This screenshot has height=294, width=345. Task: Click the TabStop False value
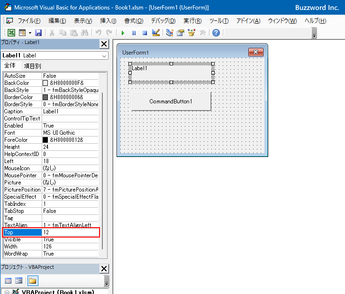click(70, 211)
